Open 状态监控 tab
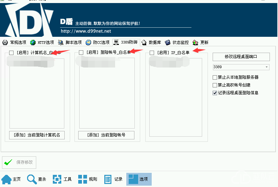Image resolution: width=278 pixels, height=187 pixels. [x=177, y=43]
